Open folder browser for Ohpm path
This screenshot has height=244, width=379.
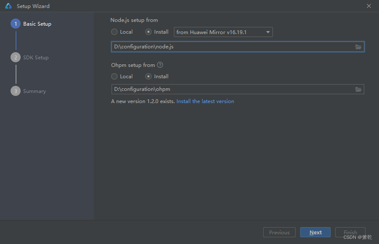point(358,89)
